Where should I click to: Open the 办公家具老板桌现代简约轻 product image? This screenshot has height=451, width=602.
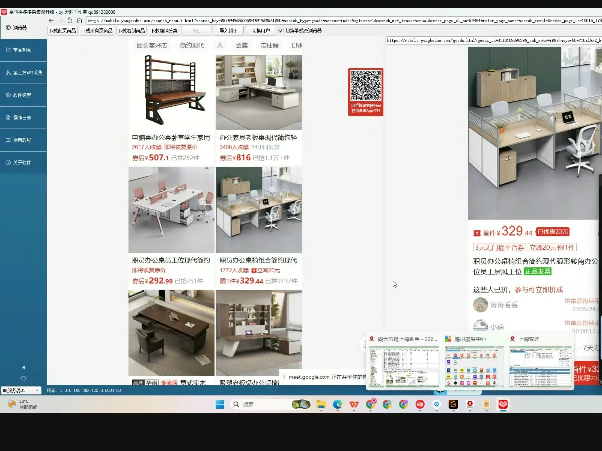coord(259,92)
